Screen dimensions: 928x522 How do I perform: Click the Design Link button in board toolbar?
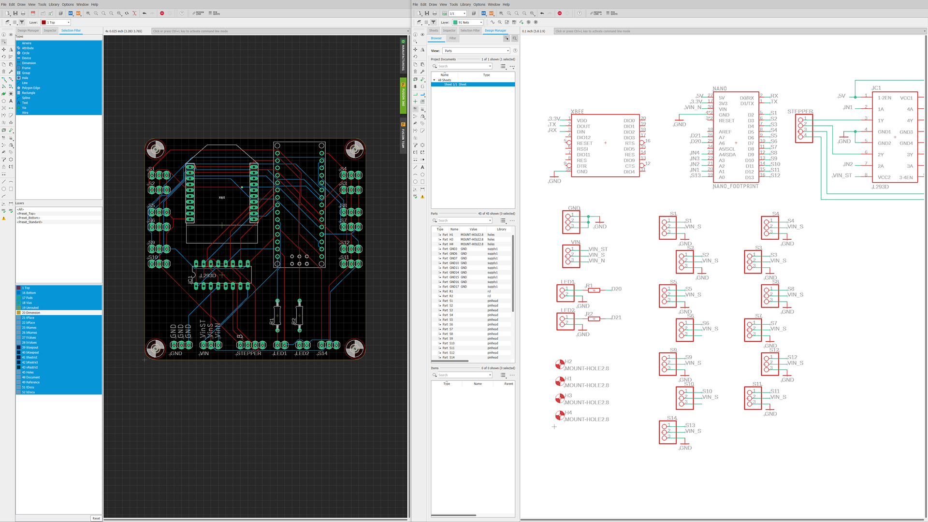198,14
